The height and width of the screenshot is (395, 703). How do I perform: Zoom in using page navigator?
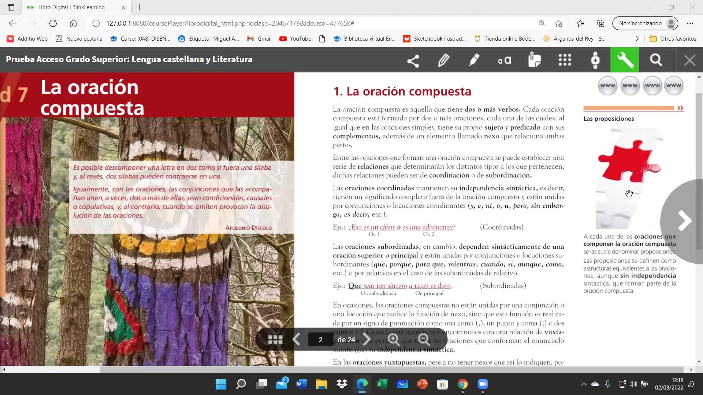pyautogui.click(x=394, y=340)
